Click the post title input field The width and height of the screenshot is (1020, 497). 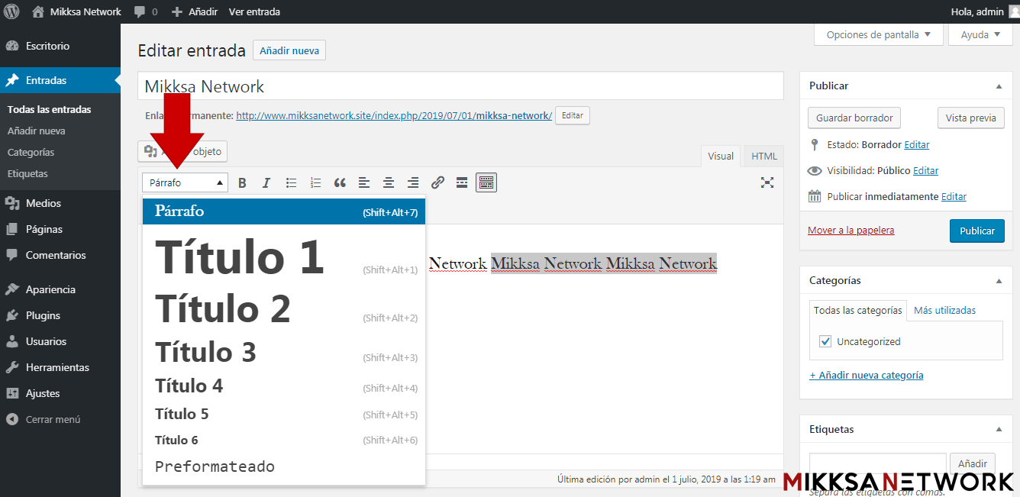coord(460,86)
